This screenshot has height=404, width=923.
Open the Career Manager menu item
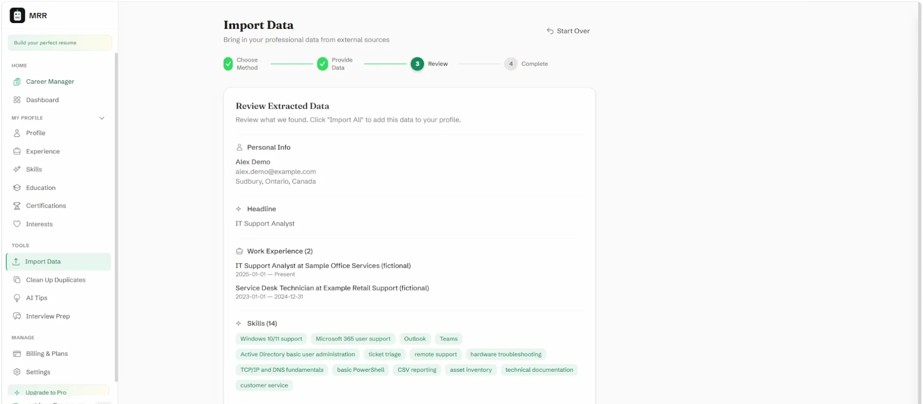coord(59,82)
